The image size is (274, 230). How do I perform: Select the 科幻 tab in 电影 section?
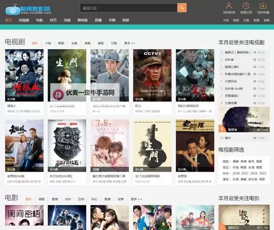click(95, 199)
